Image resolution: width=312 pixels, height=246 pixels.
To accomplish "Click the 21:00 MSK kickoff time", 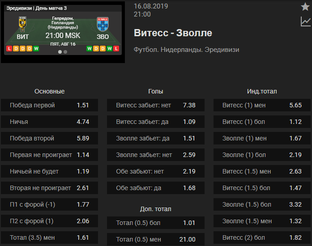I will [63, 36].
